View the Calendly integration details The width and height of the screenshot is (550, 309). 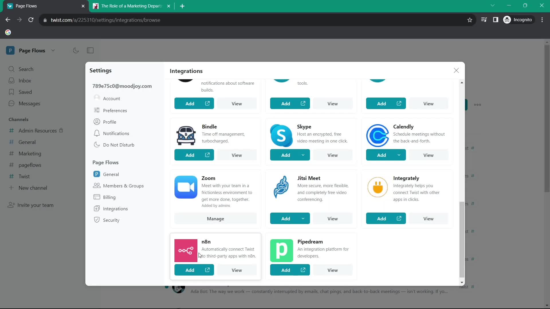coord(429,155)
